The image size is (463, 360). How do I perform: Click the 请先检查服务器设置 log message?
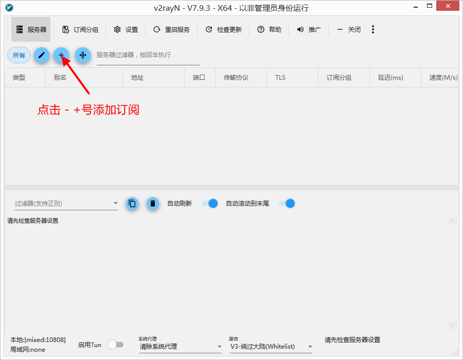pyautogui.click(x=33, y=221)
